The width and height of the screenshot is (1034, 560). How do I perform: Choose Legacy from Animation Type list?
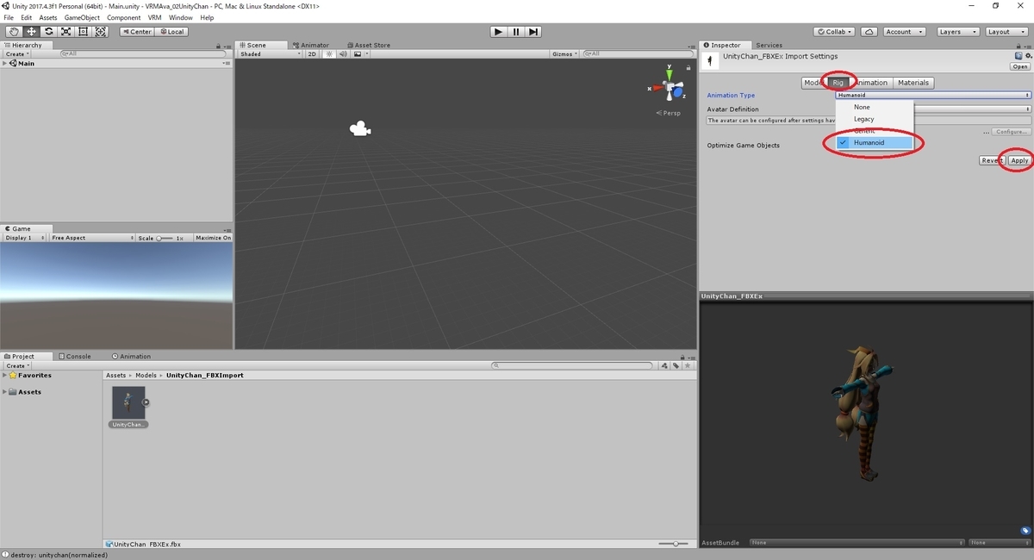[874, 119]
